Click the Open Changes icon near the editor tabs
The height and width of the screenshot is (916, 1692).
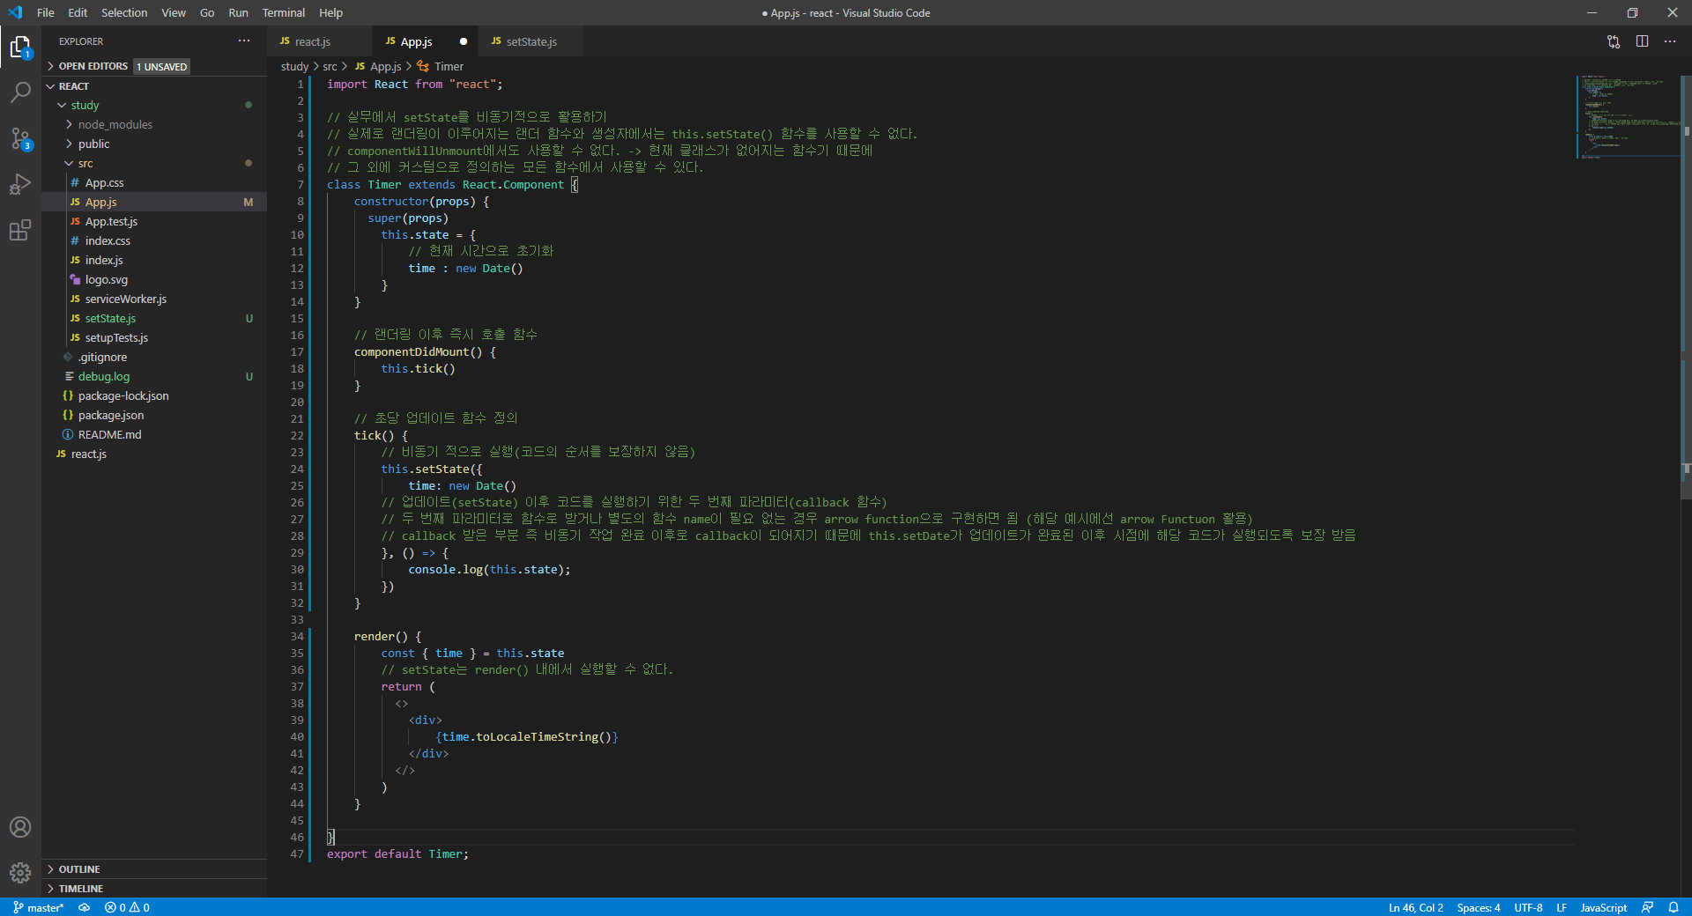point(1613,41)
